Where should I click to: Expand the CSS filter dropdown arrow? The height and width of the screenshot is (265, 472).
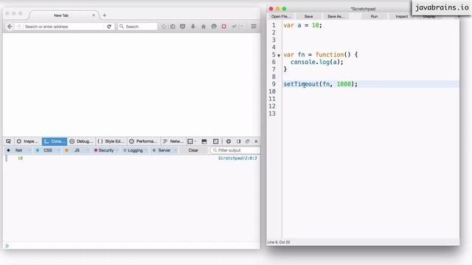pos(58,150)
